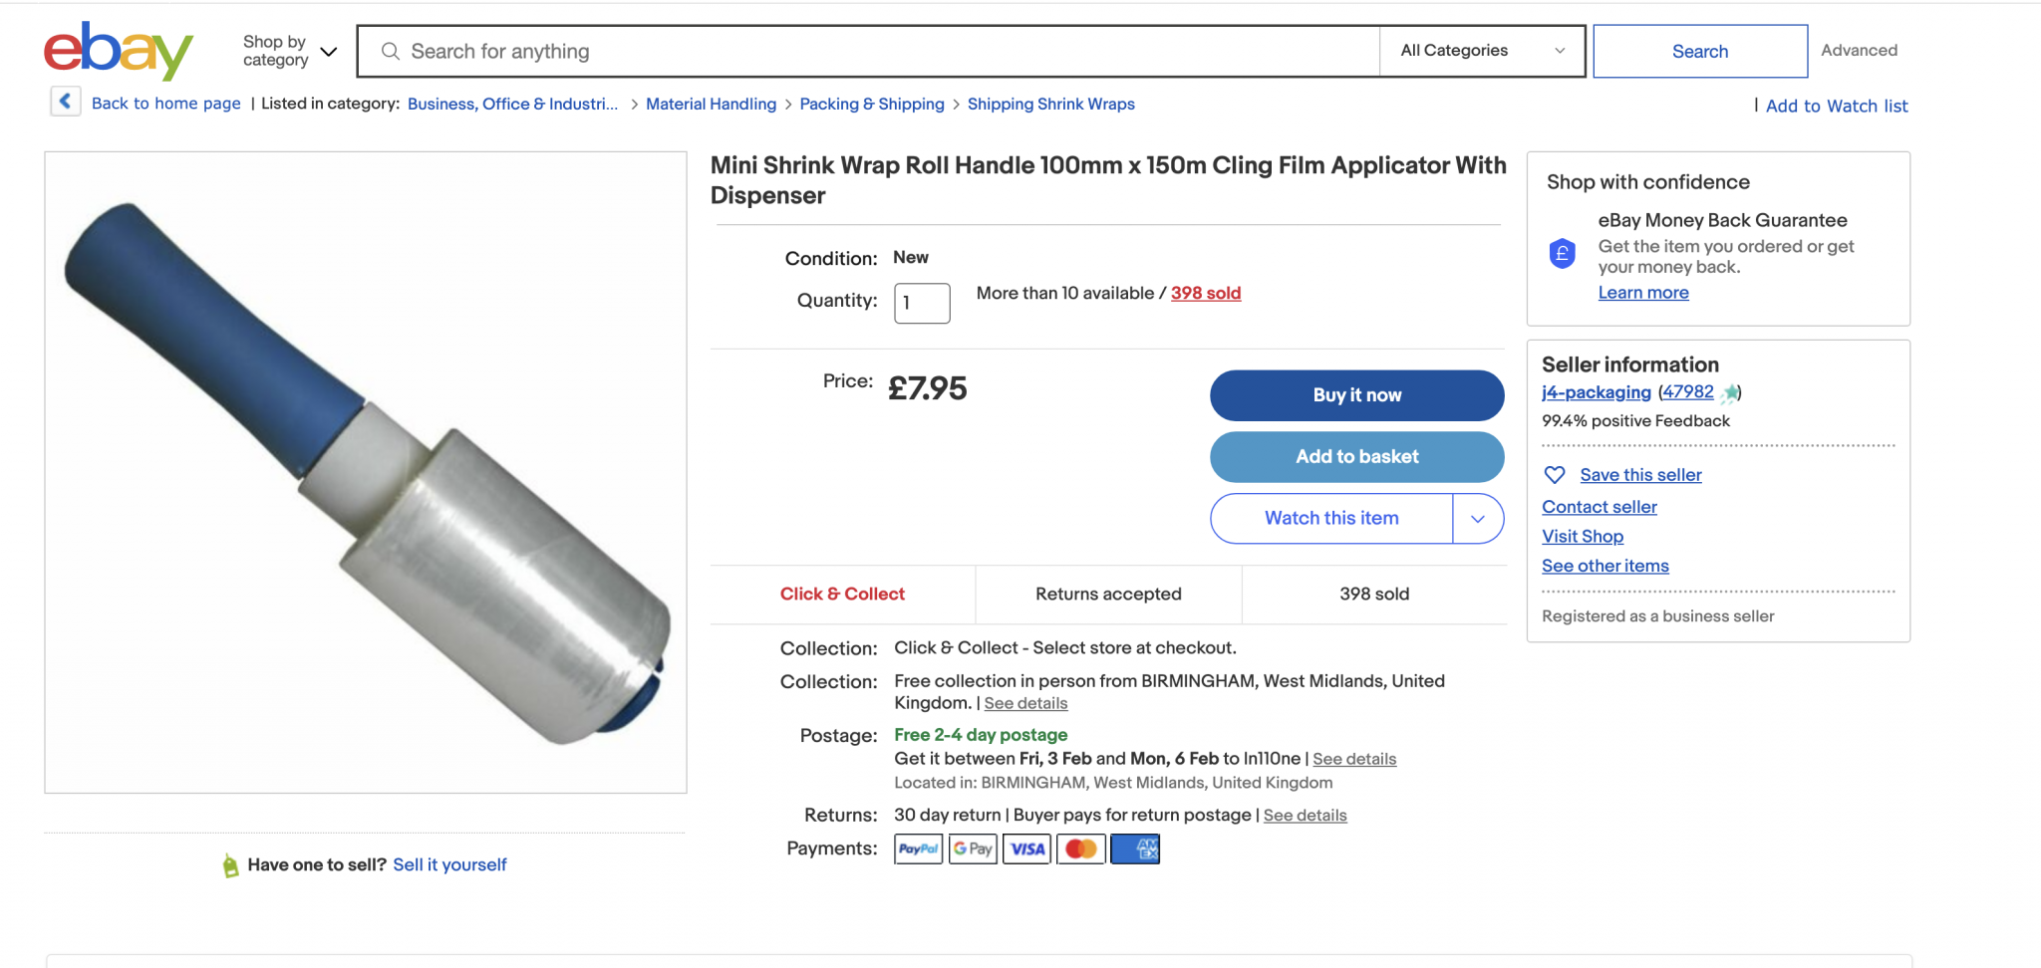Expand the All Categories selector
Screen dimensions: 2041x968
click(1481, 51)
